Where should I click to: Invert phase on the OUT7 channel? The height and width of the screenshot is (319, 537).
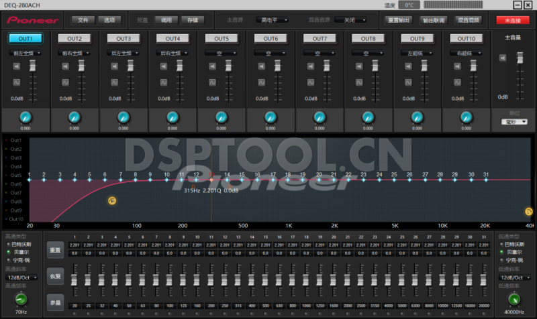click(x=311, y=82)
